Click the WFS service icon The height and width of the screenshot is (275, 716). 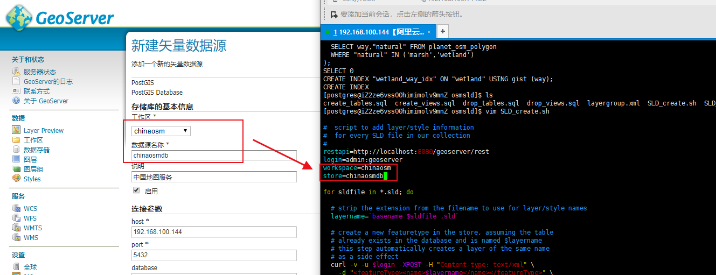(x=16, y=218)
